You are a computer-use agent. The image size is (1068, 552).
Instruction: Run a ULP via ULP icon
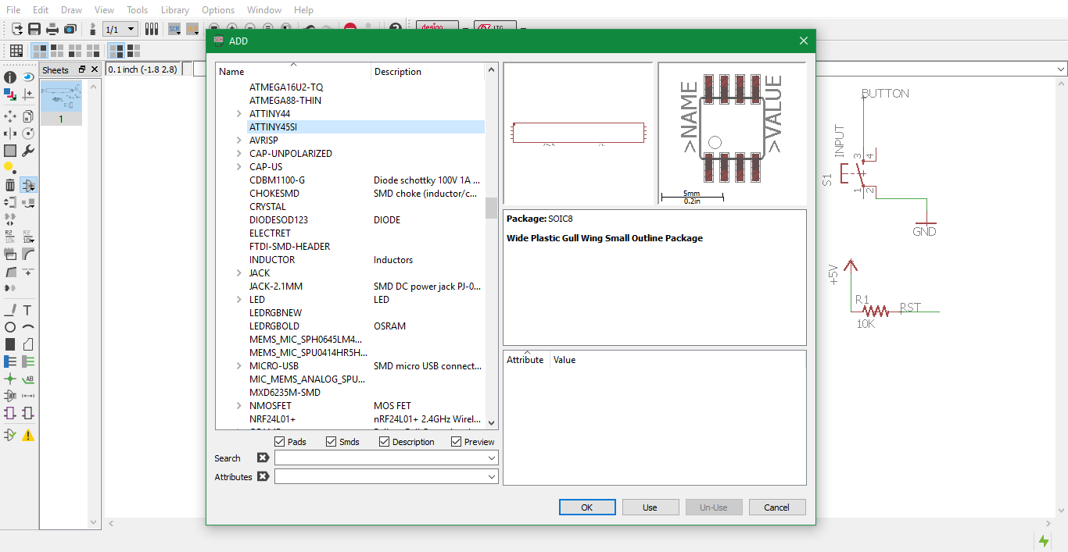pyautogui.click(x=192, y=29)
